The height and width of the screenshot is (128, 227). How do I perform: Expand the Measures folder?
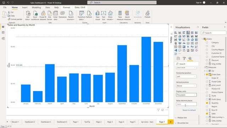point(205,67)
